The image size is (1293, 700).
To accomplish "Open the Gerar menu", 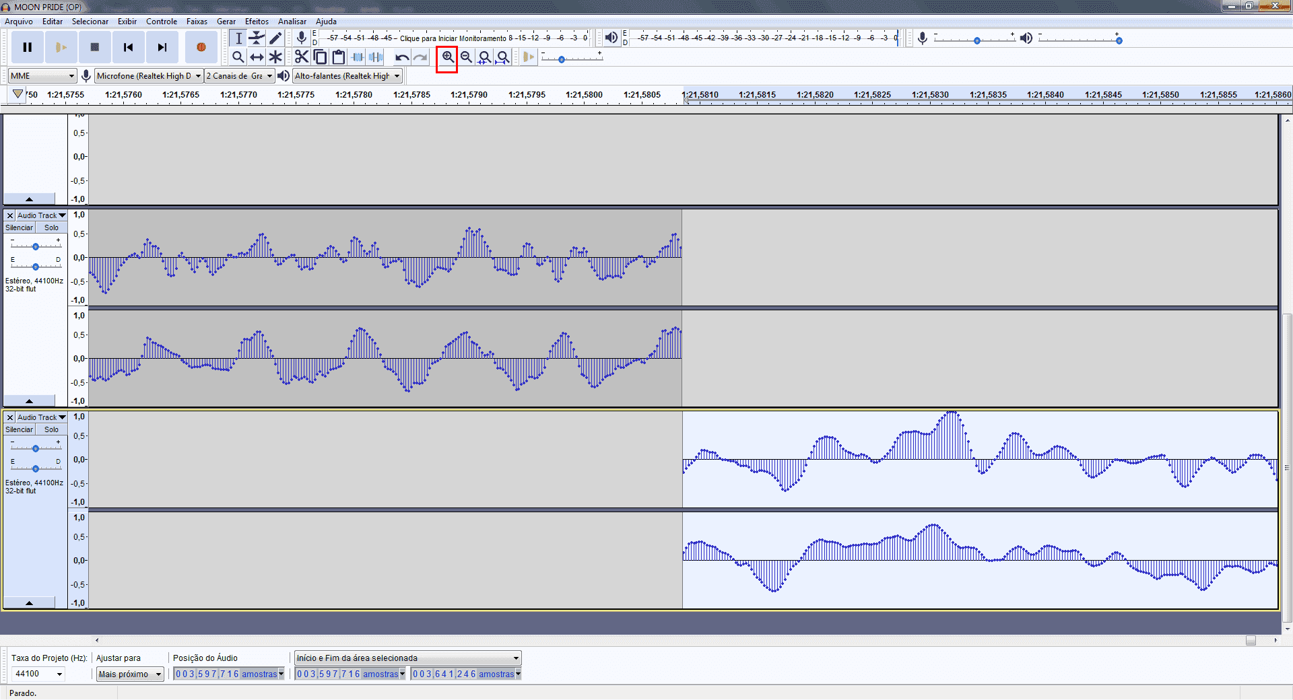I will point(226,22).
